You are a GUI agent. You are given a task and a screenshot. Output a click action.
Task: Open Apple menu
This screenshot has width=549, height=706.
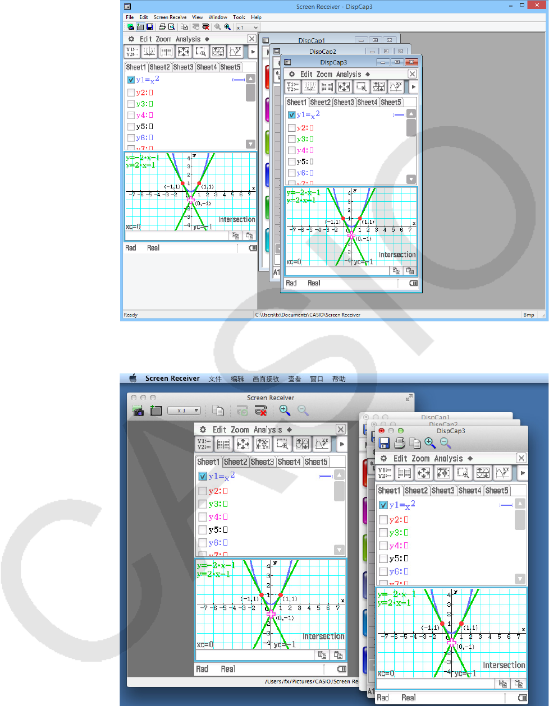coord(133,378)
